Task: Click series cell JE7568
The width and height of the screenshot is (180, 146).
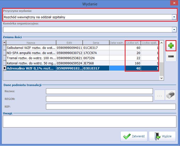Action: (96, 63)
